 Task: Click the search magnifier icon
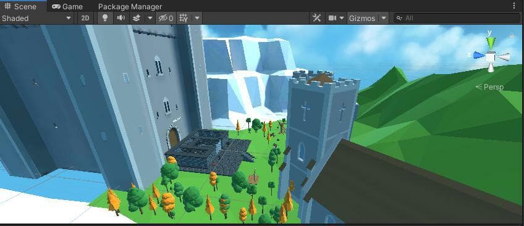coord(399,18)
